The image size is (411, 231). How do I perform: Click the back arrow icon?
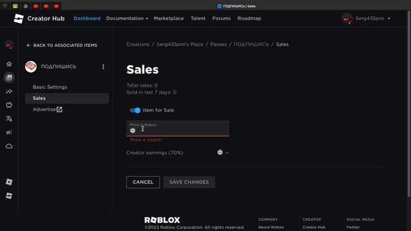(x=28, y=46)
